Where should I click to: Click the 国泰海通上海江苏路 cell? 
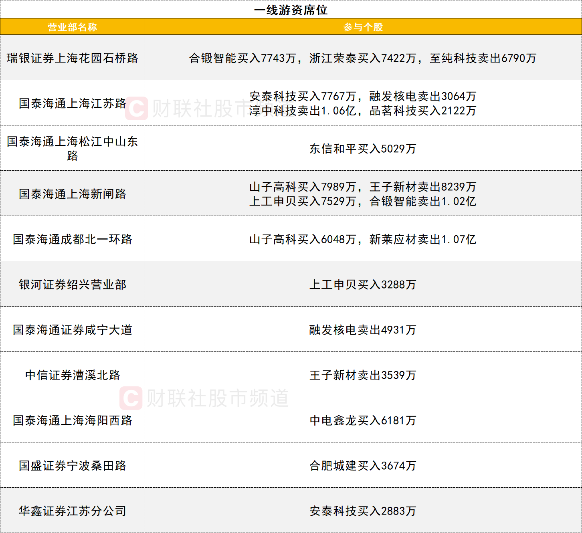click(73, 103)
